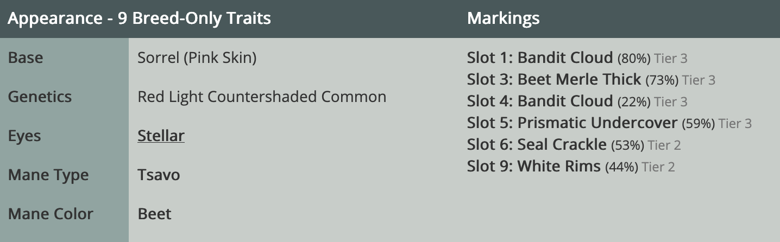Click the Mane Type row label
The image size is (780, 242).
[48, 175]
